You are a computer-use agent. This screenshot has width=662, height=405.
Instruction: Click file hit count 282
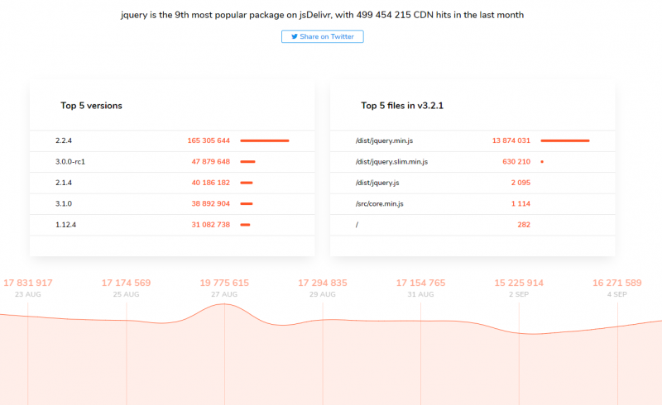(x=524, y=225)
